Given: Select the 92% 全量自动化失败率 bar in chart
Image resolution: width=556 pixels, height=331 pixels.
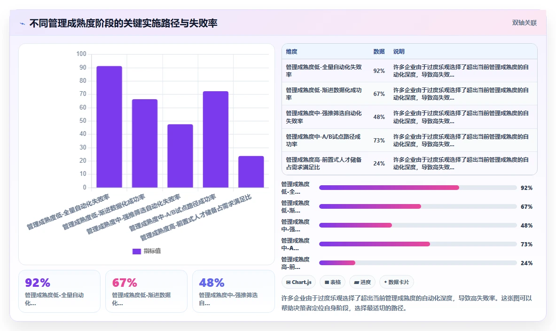Looking at the screenshot, I should 109,126.
